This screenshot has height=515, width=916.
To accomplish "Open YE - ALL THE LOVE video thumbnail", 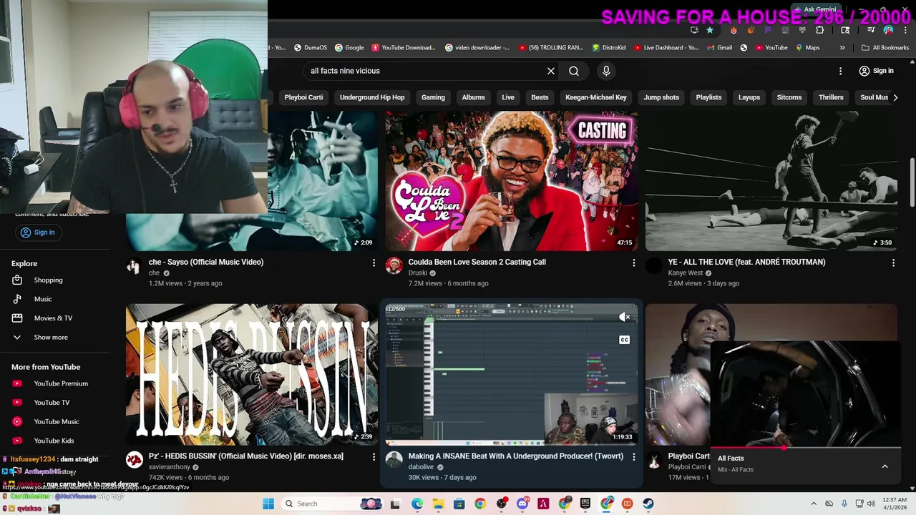I will (771, 180).
